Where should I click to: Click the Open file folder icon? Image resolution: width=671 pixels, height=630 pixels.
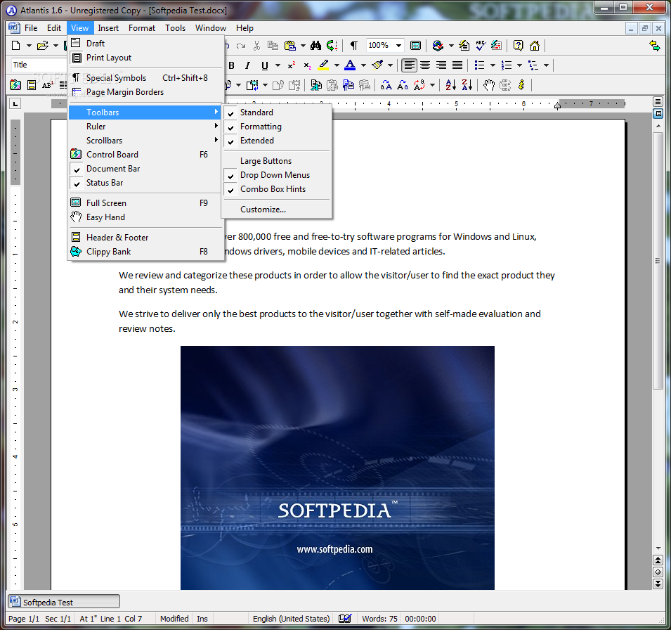coord(42,46)
